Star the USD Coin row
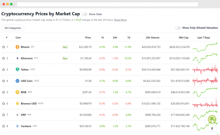 pyautogui.click(x=4, y=81)
